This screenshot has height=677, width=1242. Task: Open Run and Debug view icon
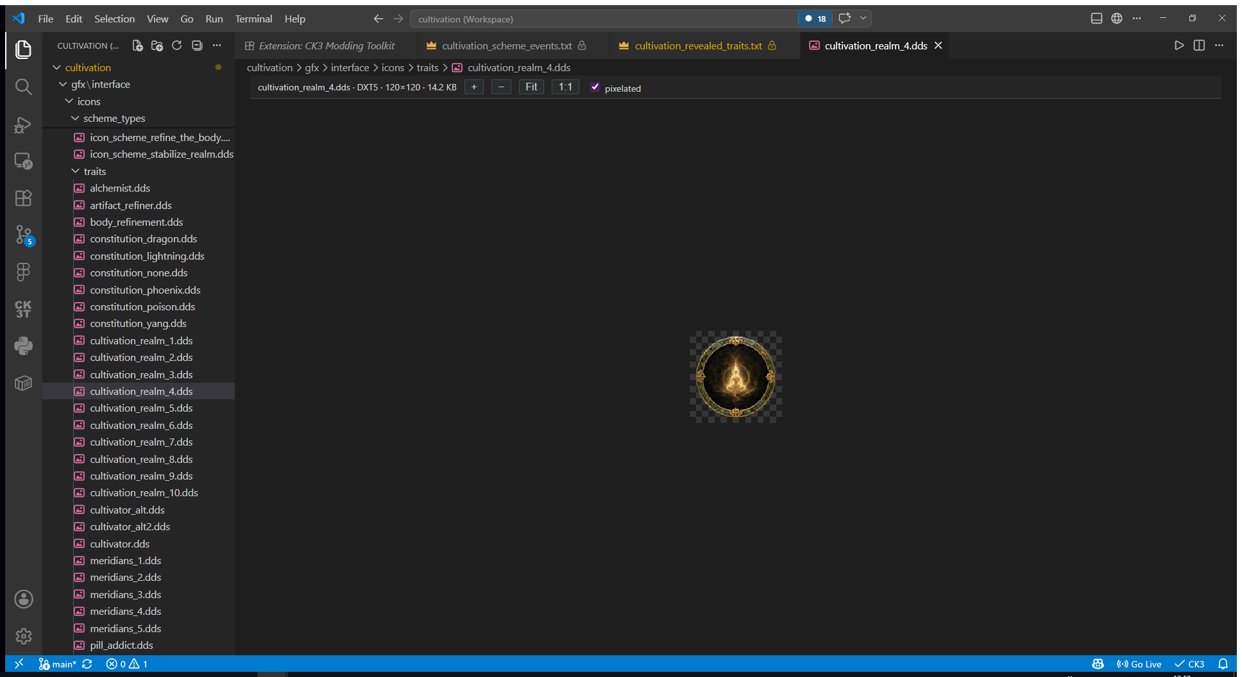(x=24, y=124)
